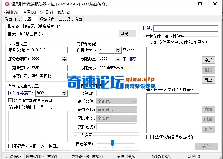This screenshot has height=159, width=223.
Task: Open the 控制(W) menu
Action: pyautogui.click(x=11, y=12)
